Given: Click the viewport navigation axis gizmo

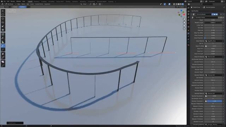Looking at the screenshot, I should [x=181, y=13].
